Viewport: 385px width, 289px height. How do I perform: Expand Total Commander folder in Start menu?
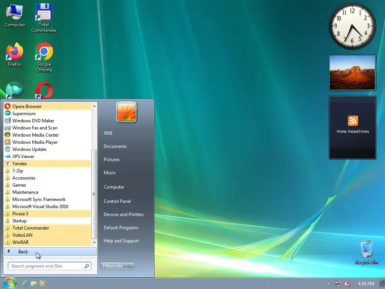(47, 228)
